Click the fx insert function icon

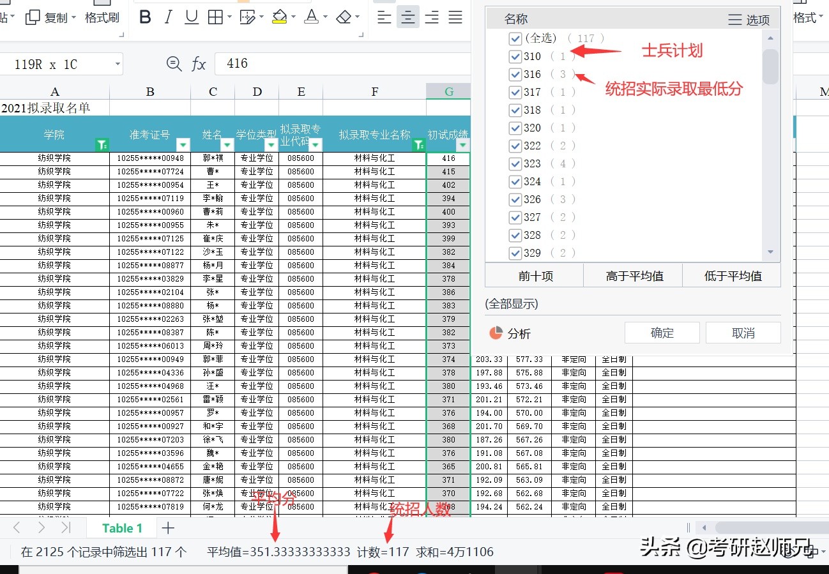[198, 63]
